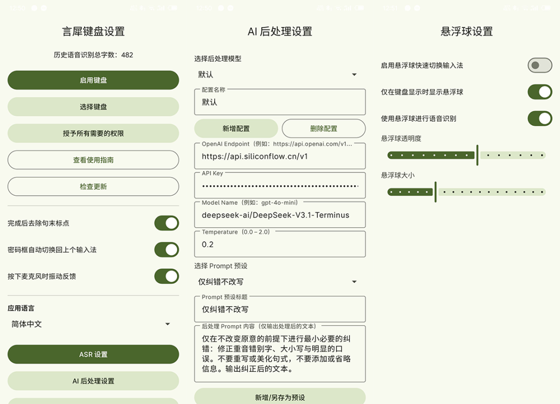
Task: Focus the OpenAI Endpoint URL field
Action: [279, 156]
